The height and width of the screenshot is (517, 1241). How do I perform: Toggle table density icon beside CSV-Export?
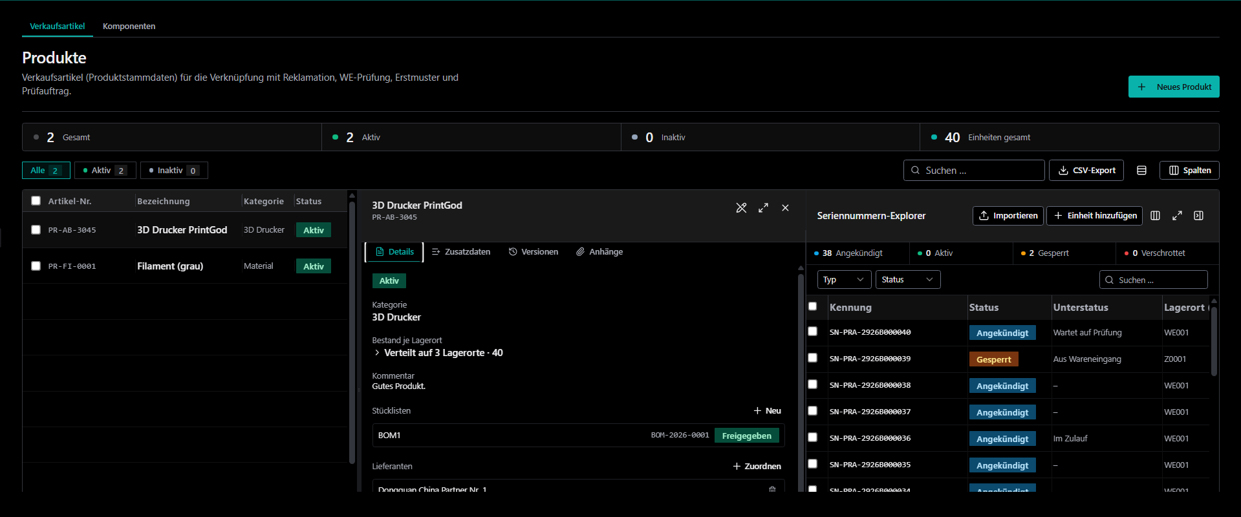pyautogui.click(x=1141, y=171)
